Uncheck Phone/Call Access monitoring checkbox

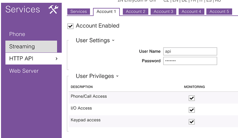[x=192, y=98]
